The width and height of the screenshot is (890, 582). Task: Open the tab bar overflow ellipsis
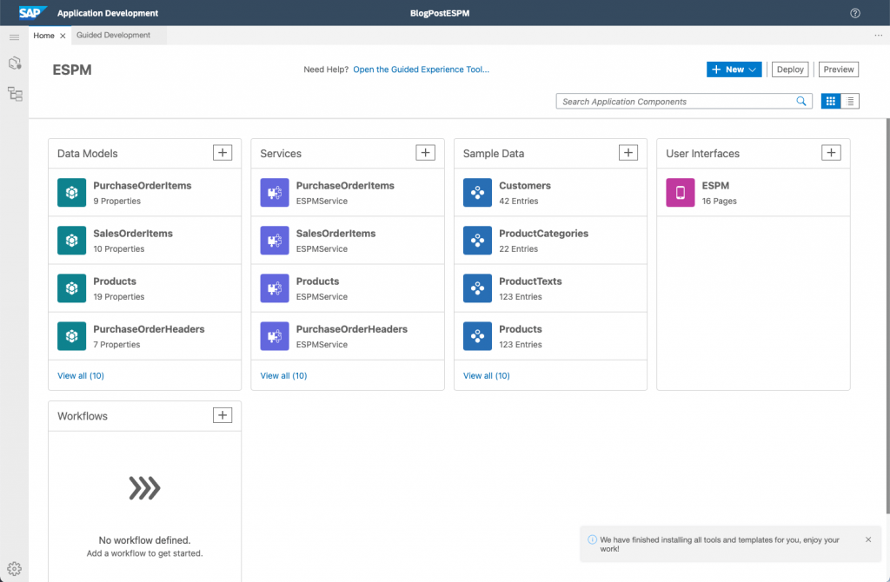click(x=878, y=35)
